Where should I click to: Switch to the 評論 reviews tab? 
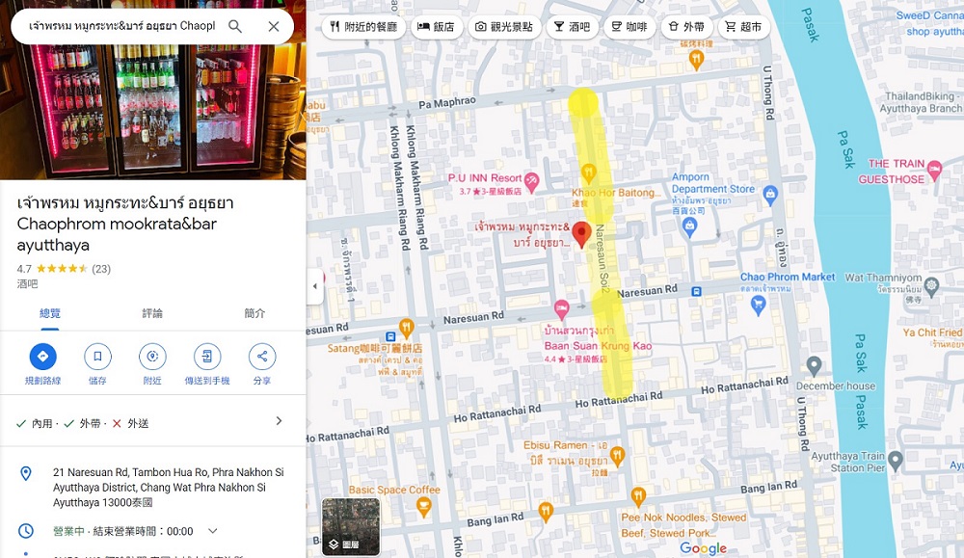152,313
